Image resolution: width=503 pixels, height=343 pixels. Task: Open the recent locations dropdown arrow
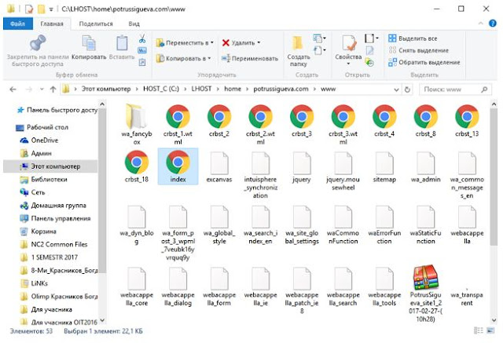pyautogui.click(x=42, y=89)
